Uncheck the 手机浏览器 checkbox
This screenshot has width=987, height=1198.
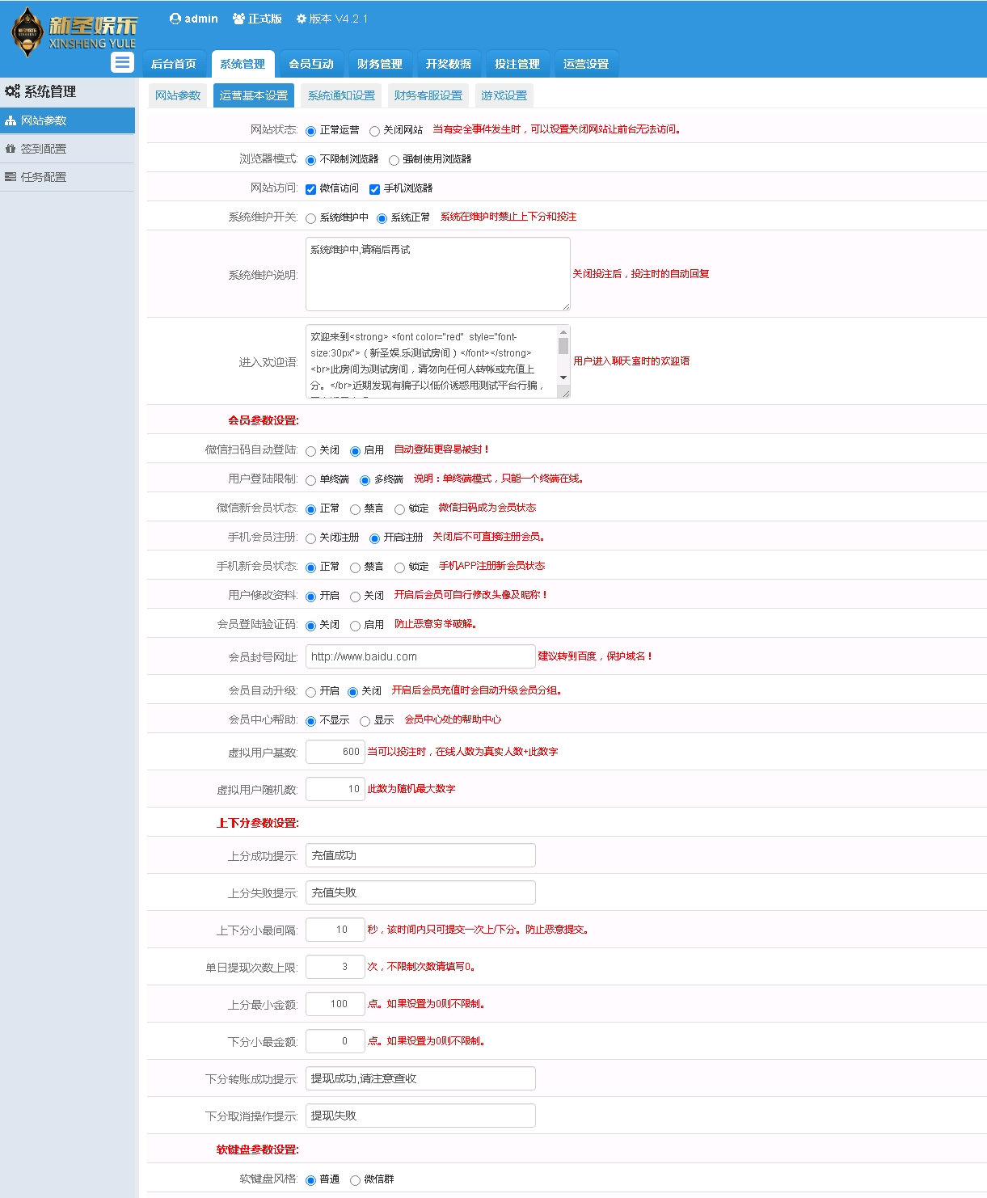[x=374, y=189]
